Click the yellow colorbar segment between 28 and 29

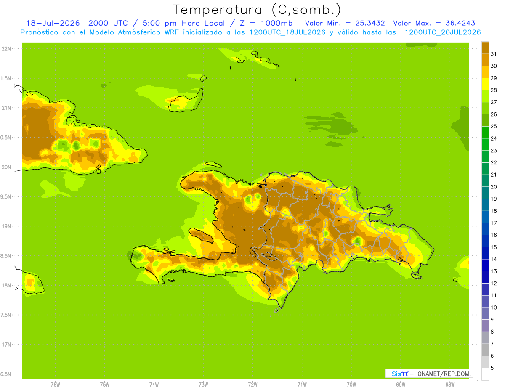[485, 84]
